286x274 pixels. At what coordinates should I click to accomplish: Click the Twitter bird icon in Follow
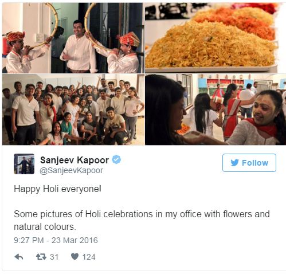coord(234,163)
